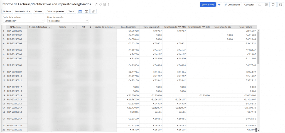This screenshot has width=285, height=133.
Task: Click the Compartir button
Action: click(249, 5)
